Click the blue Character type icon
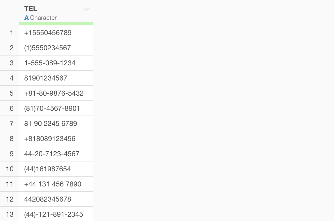Viewport: 334px width, 221px height. (x=26, y=18)
